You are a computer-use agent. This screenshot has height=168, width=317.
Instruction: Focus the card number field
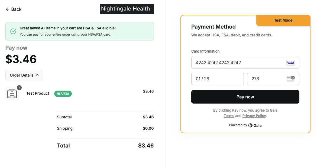[x=238, y=63]
